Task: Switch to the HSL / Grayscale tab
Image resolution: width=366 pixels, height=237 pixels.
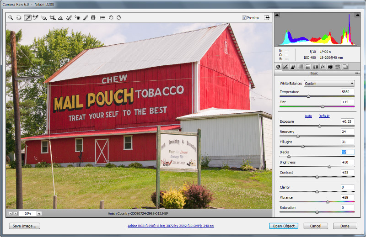Action: pos(301,67)
